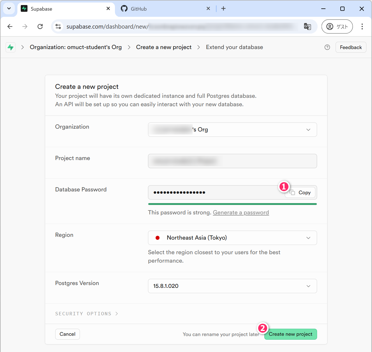Image resolution: width=372 pixels, height=352 pixels.
Task: Expand the Postgres Version dropdown
Action: pyautogui.click(x=232, y=286)
